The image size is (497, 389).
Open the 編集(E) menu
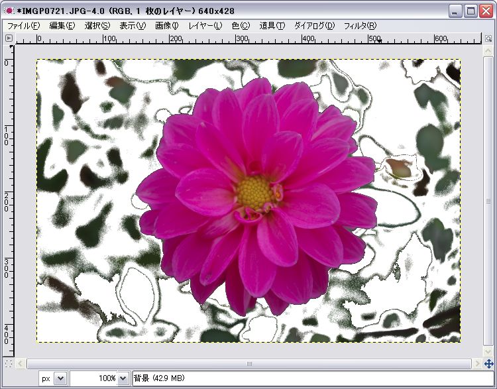pos(62,26)
